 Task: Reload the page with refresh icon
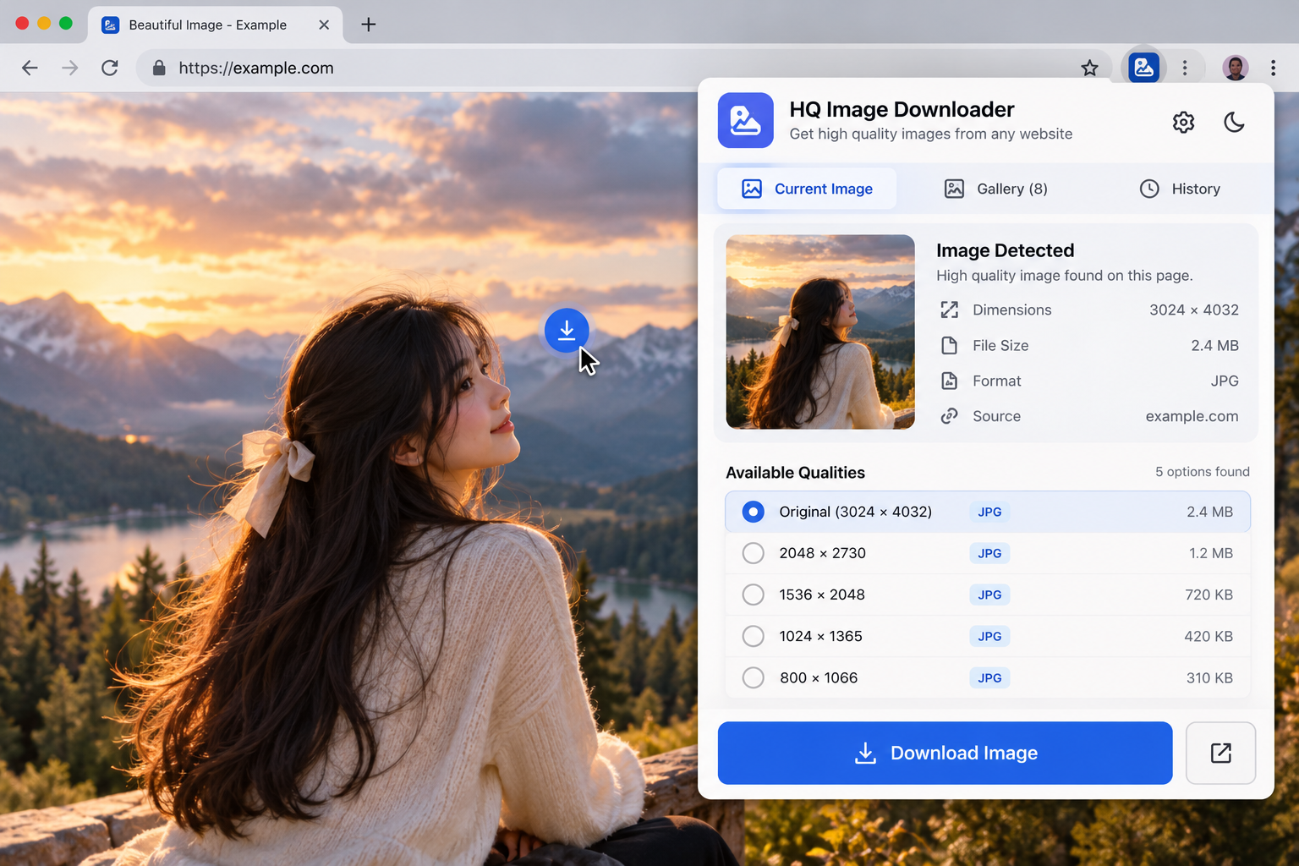coord(110,68)
